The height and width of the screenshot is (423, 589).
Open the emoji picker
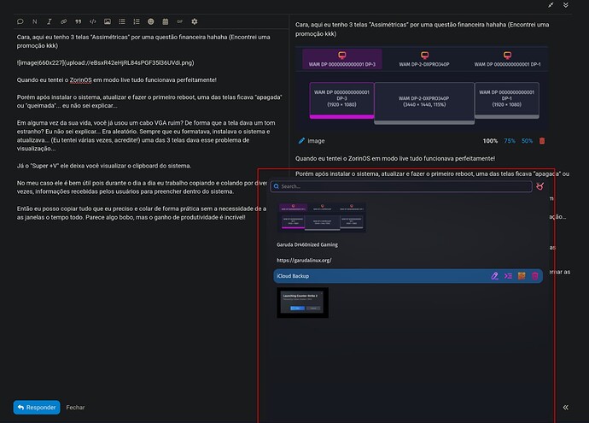pos(151,21)
